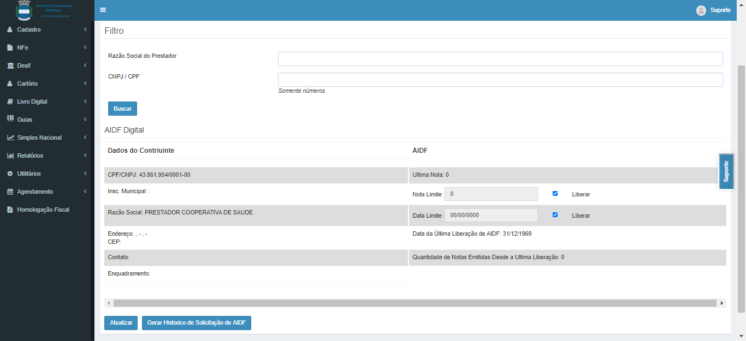Toggle the Liberar checkbox for Nota Limite
746x341 pixels.
tap(555, 194)
